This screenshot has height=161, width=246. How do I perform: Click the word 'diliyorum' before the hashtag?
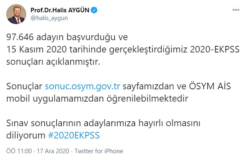click(26, 135)
